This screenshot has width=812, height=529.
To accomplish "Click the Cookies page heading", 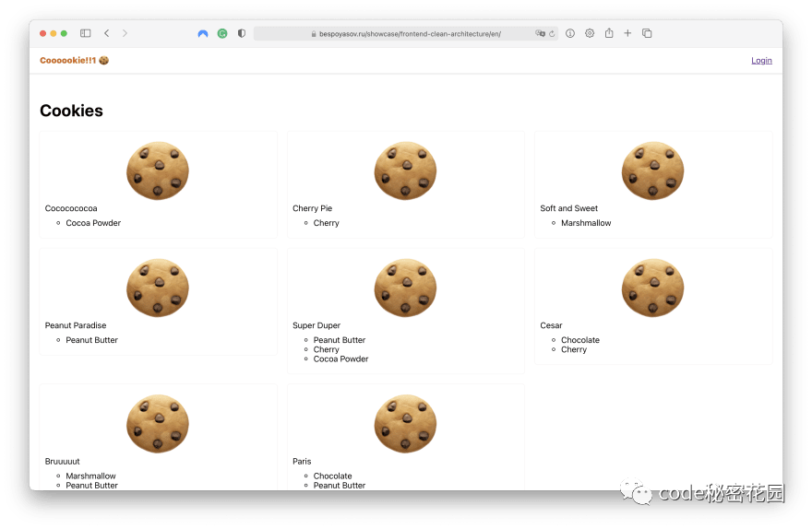I will click(71, 111).
